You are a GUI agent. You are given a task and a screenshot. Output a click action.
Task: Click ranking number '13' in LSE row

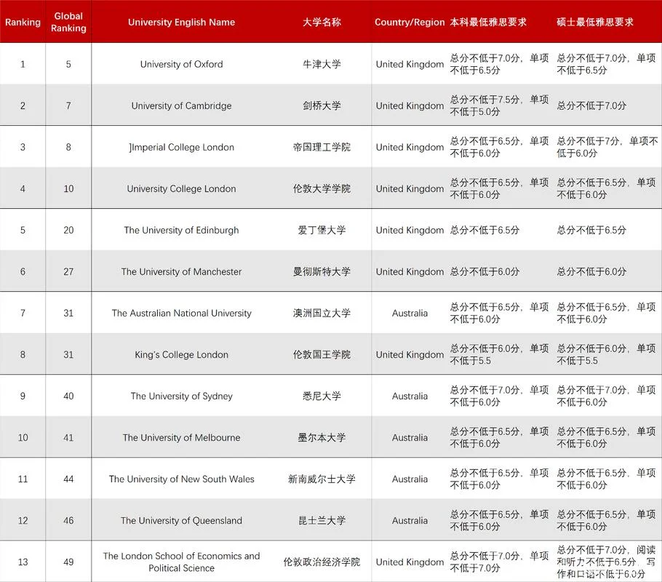[23, 562]
